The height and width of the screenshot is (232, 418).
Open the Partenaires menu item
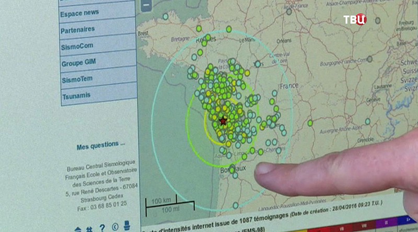98,29
